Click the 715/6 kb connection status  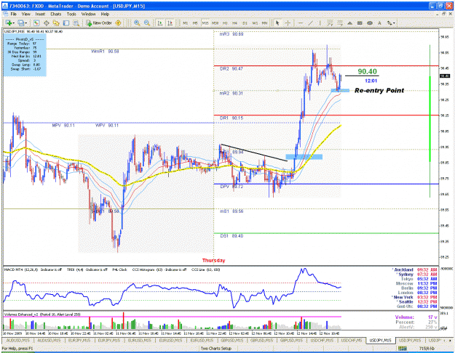(x=427, y=349)
